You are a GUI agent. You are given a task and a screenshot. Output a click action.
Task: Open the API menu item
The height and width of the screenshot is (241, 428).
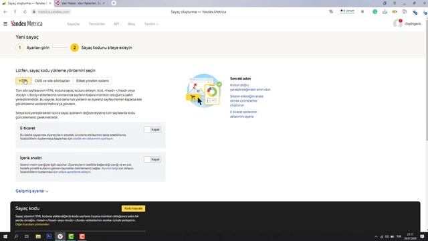pyautogui.click(x=116, y=24)
